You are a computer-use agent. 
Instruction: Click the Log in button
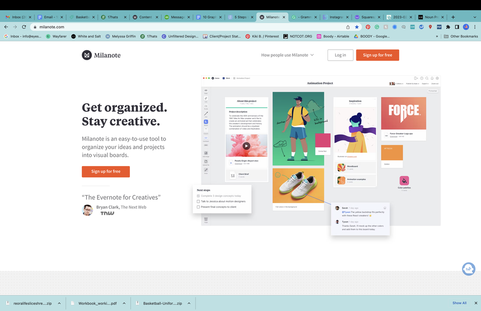[340, 55]
